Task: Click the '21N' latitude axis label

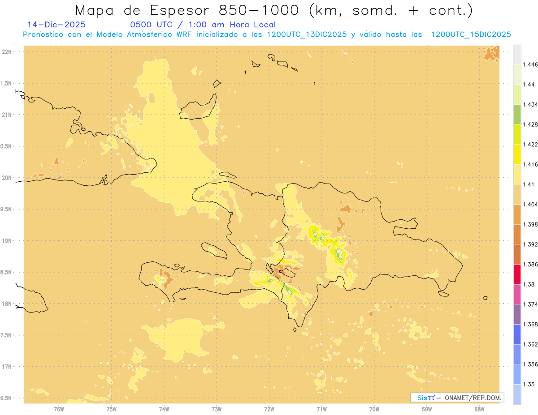Action: (x=7, y=115)
